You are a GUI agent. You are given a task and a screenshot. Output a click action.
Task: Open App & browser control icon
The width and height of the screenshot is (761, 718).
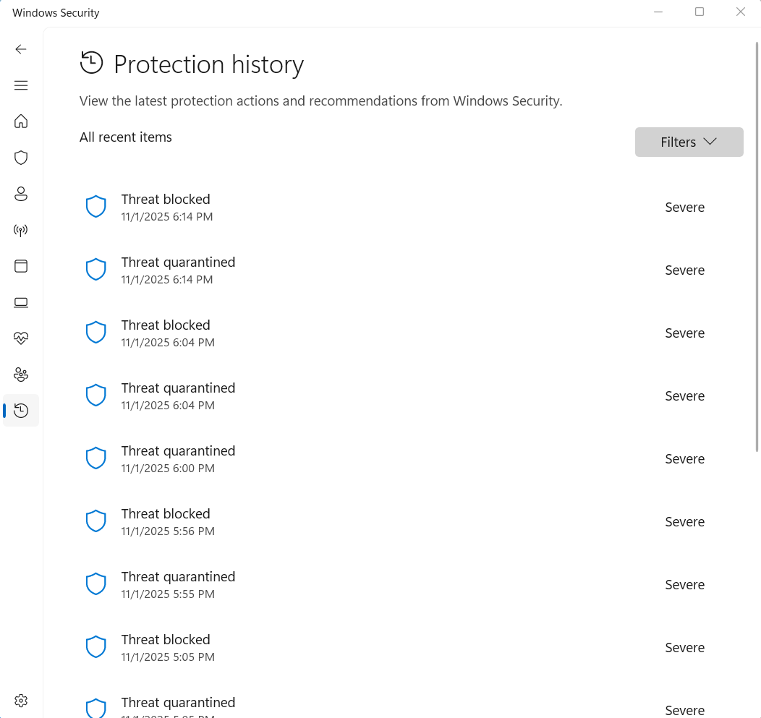click(x=21, y=266)
